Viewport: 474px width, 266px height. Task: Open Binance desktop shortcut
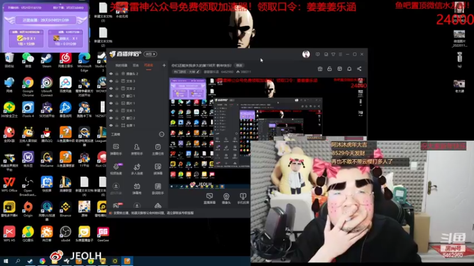pos(65,209)
